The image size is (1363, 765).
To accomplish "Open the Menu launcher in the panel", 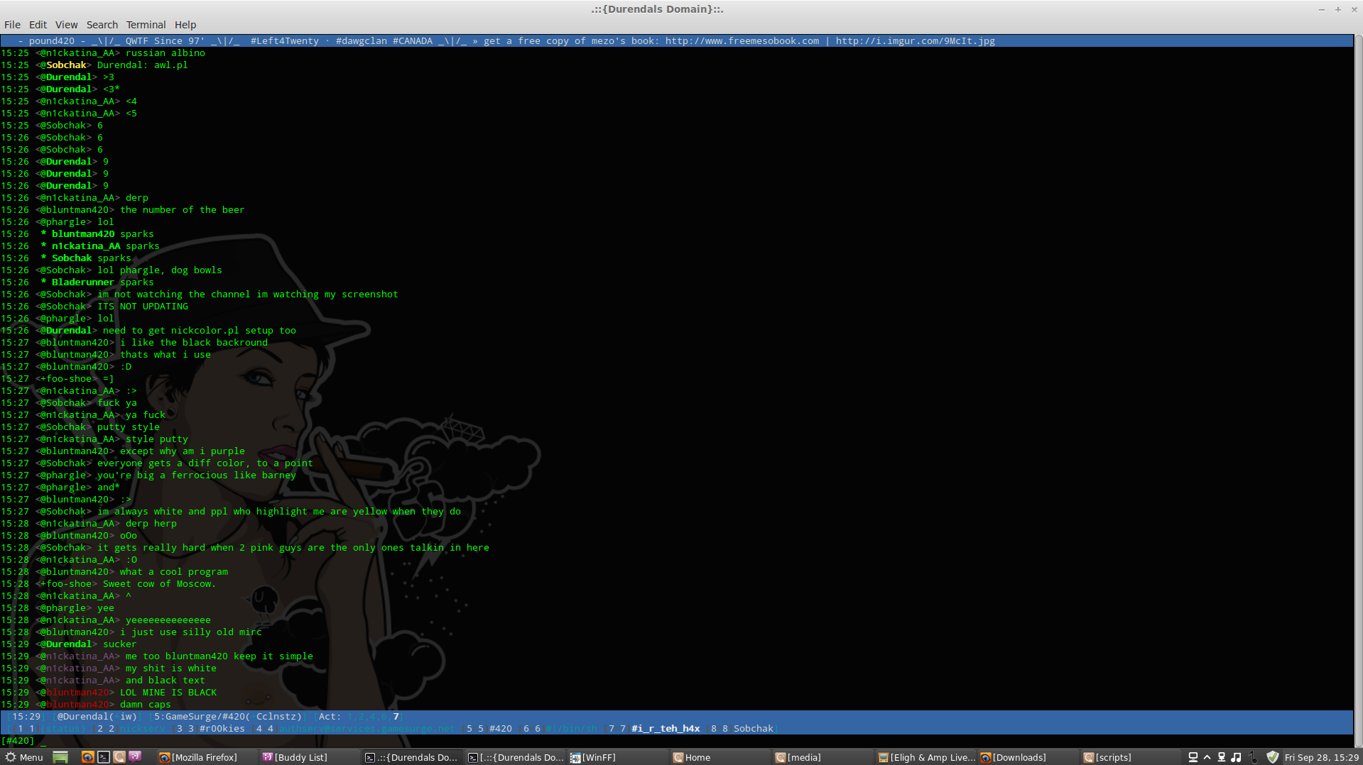I will [24, 757].
